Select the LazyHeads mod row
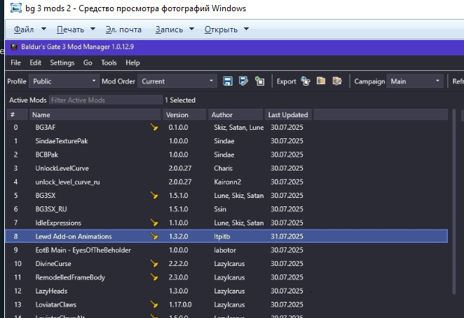The width and height of the screenshot is (464, 318). (226, 291)
